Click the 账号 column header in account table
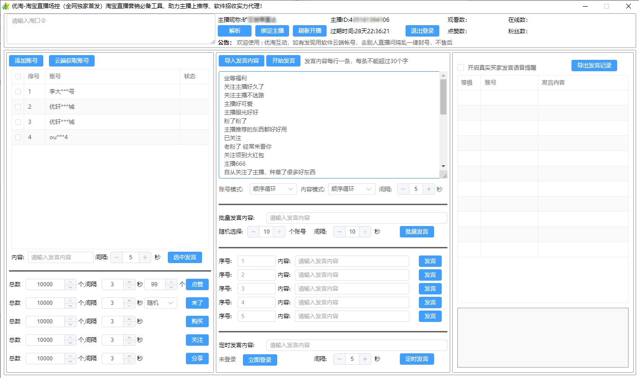The image size is (639, 378). (55, 76)
